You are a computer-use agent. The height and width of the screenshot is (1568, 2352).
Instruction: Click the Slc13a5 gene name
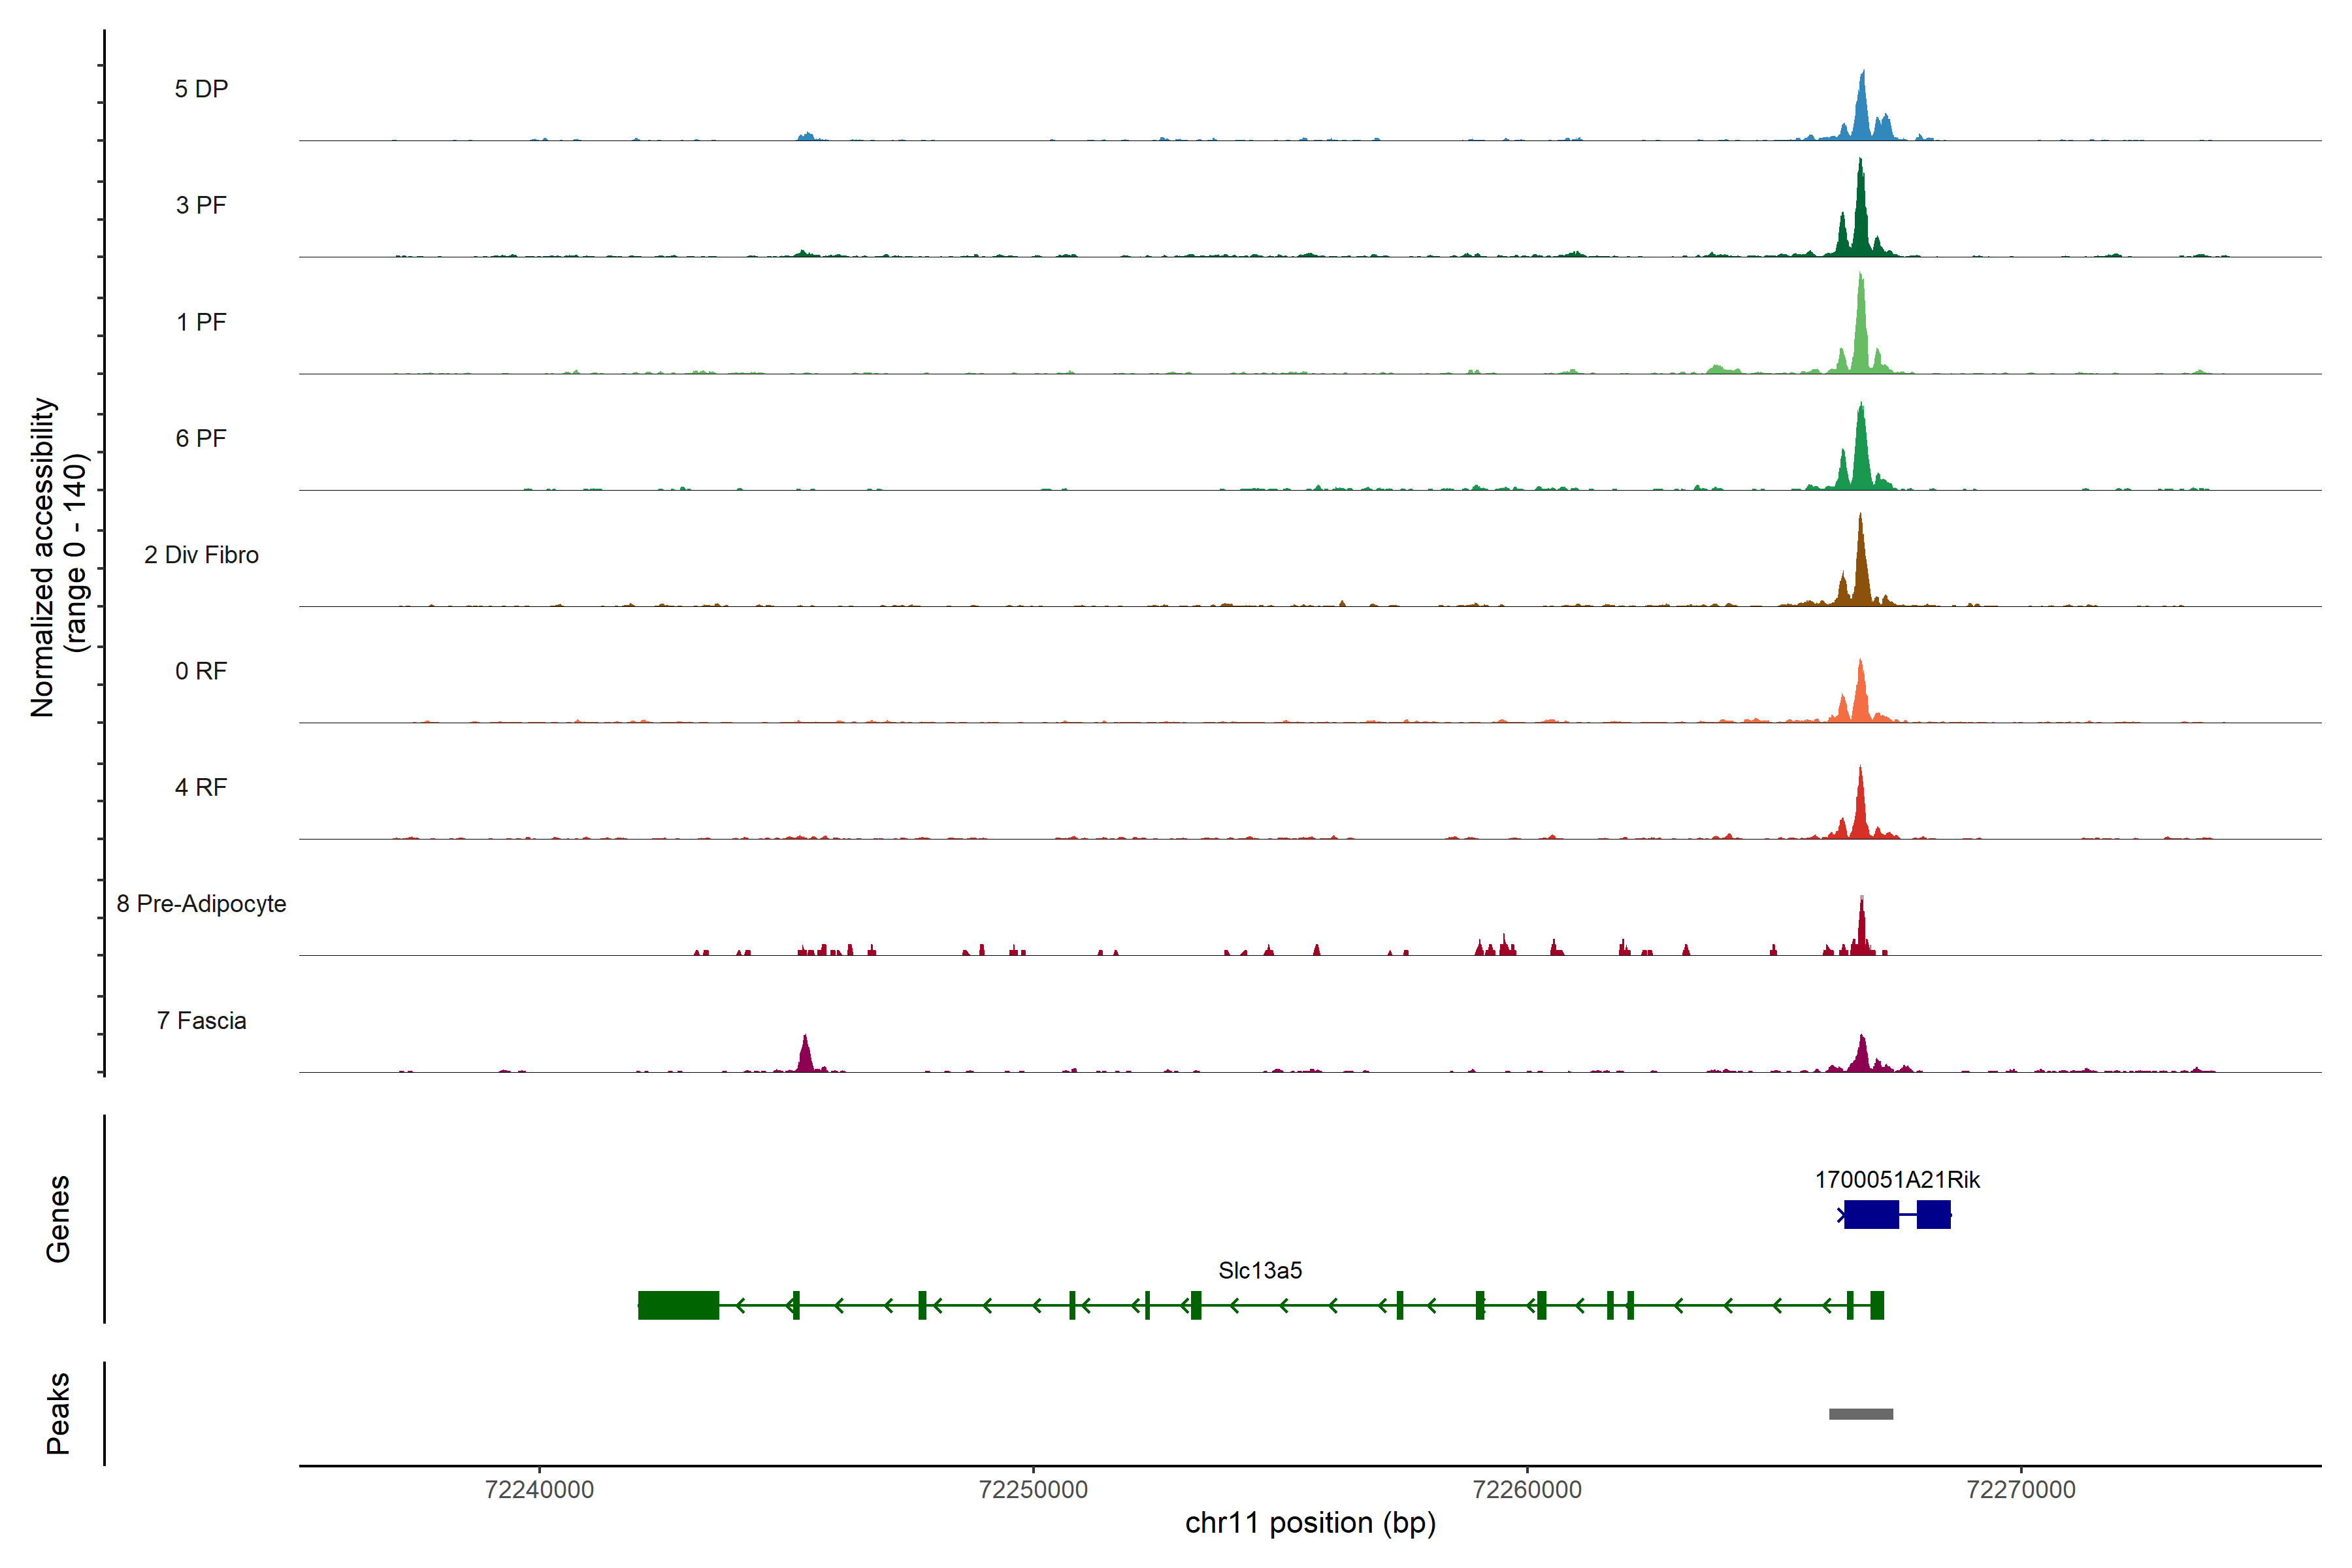pos(1259,1270)
